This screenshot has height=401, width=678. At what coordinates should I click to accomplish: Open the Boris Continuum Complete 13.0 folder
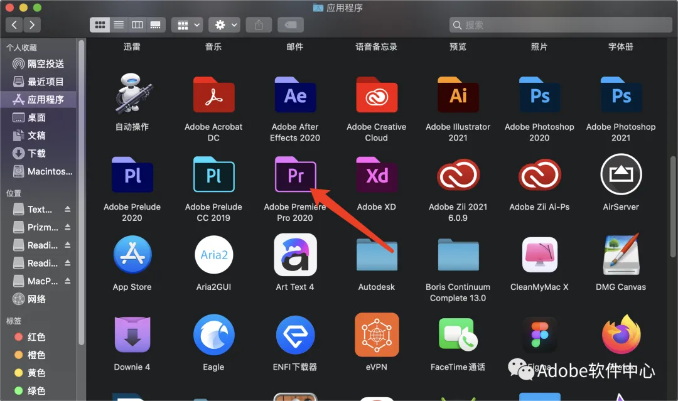pos(458,255)
